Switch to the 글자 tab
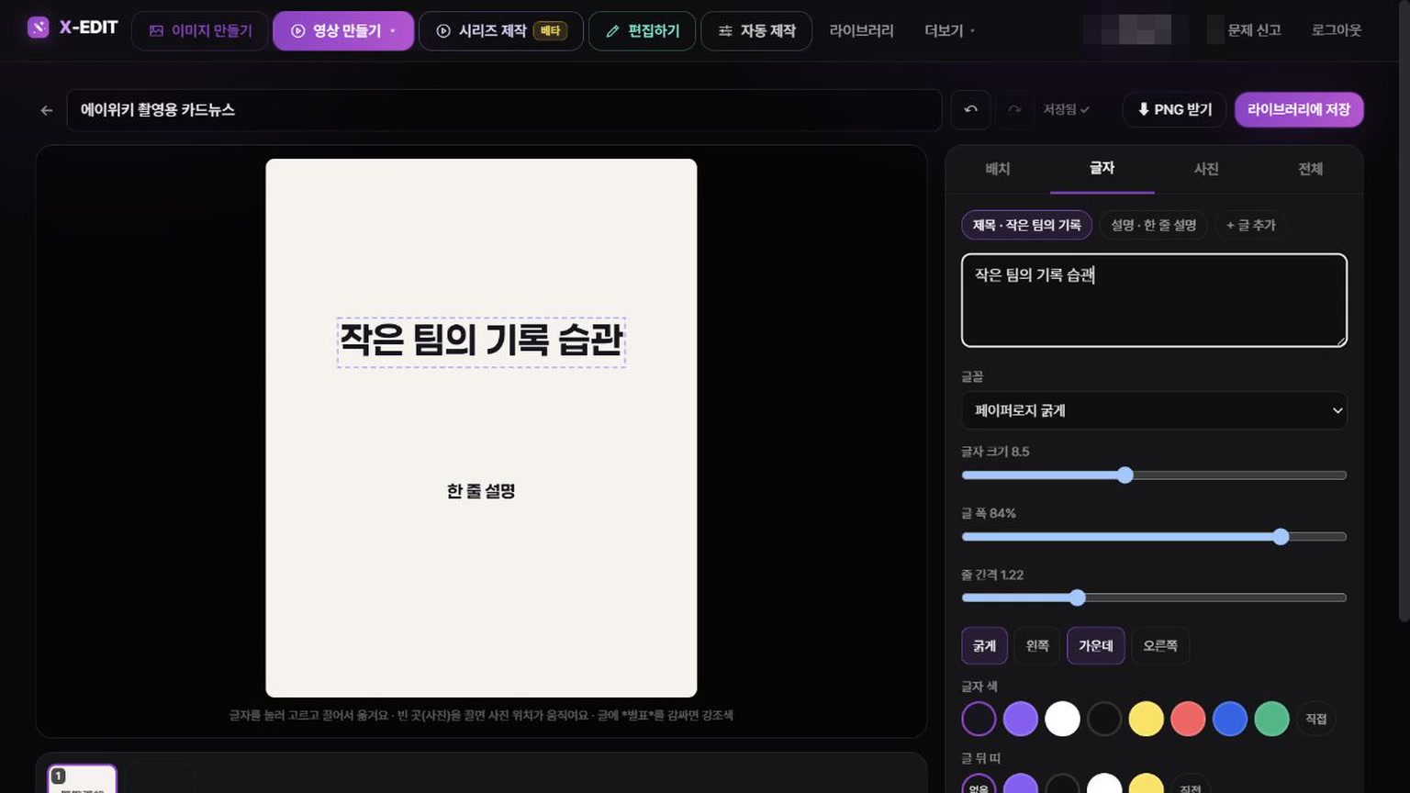1410x793 pixels. coord(1102,169)
